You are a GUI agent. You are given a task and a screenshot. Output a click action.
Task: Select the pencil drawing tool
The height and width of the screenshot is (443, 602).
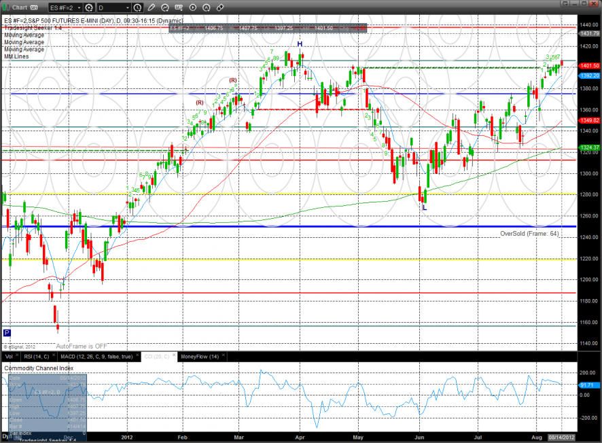152,7
